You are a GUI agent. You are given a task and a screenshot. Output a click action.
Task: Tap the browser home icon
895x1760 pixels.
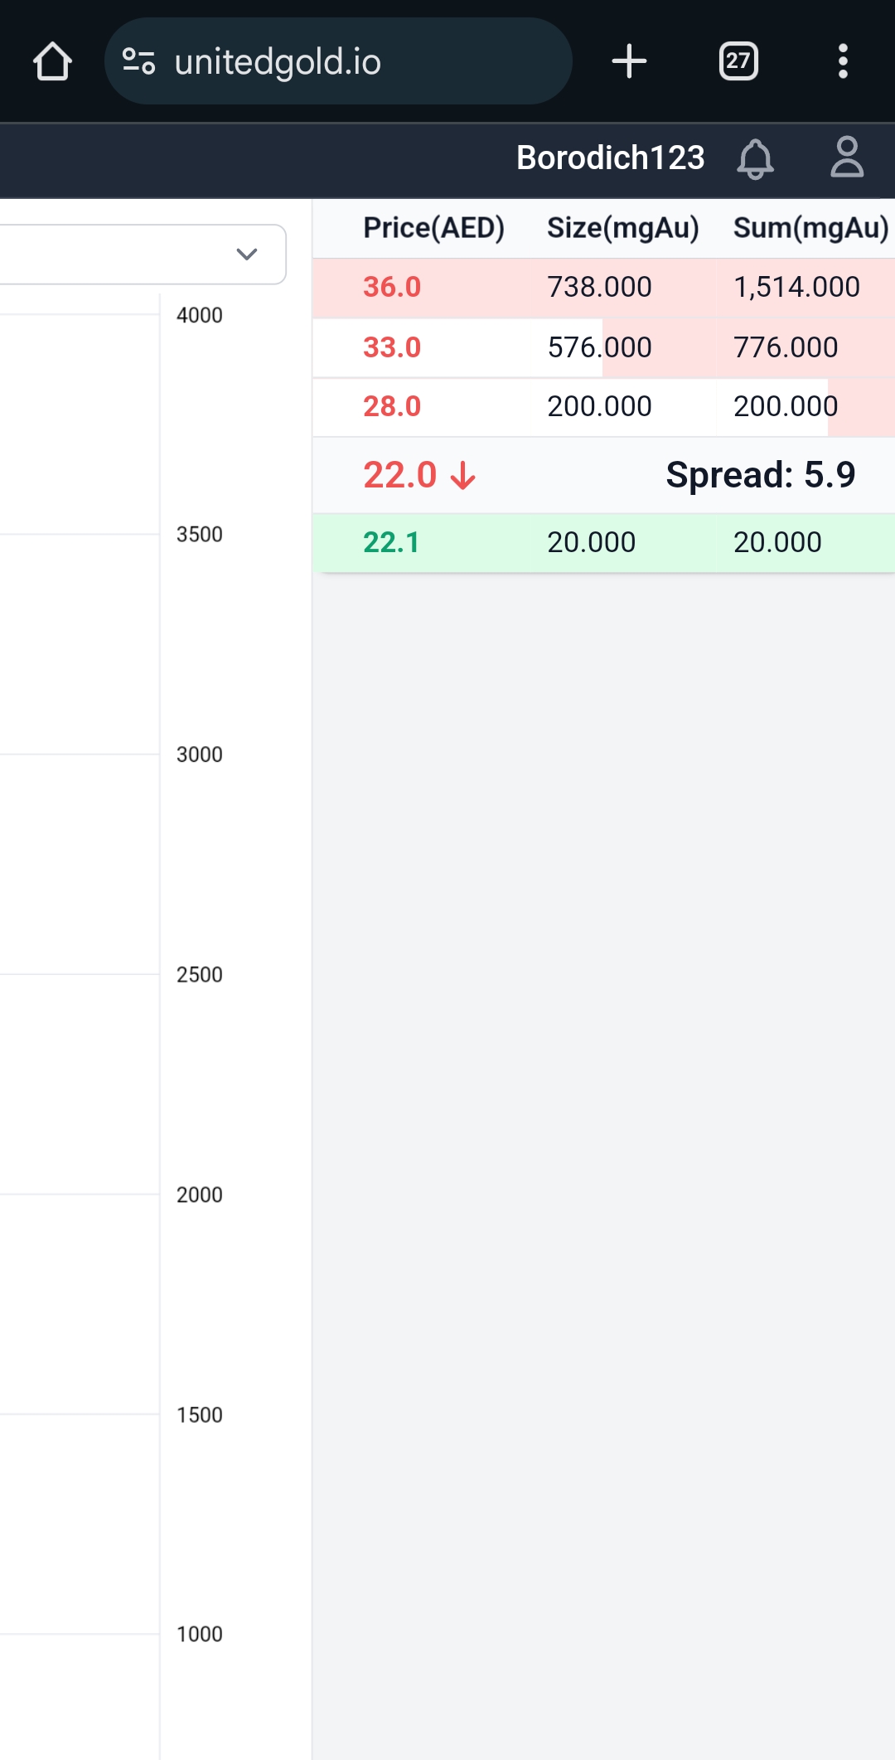pos(52,61)
